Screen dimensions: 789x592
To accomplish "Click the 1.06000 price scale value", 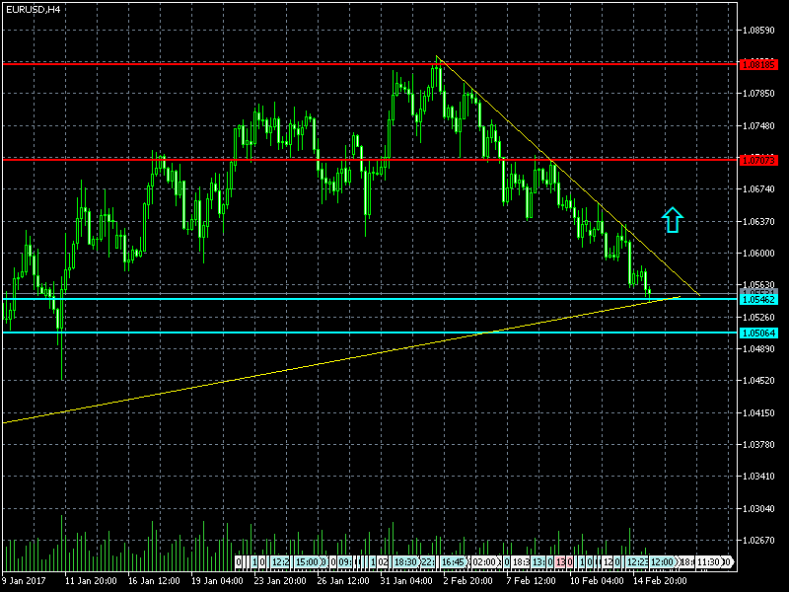I will pyautogui.click(x=758, y=254).
